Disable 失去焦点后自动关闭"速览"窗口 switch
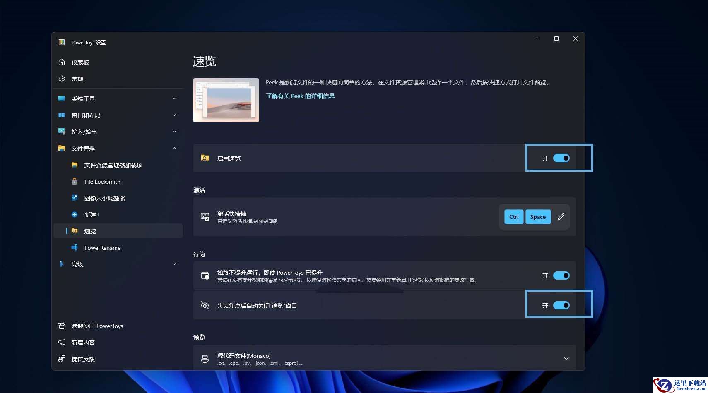Image resolution: width=708 pixels, height=393 pixels. [561, 305]
